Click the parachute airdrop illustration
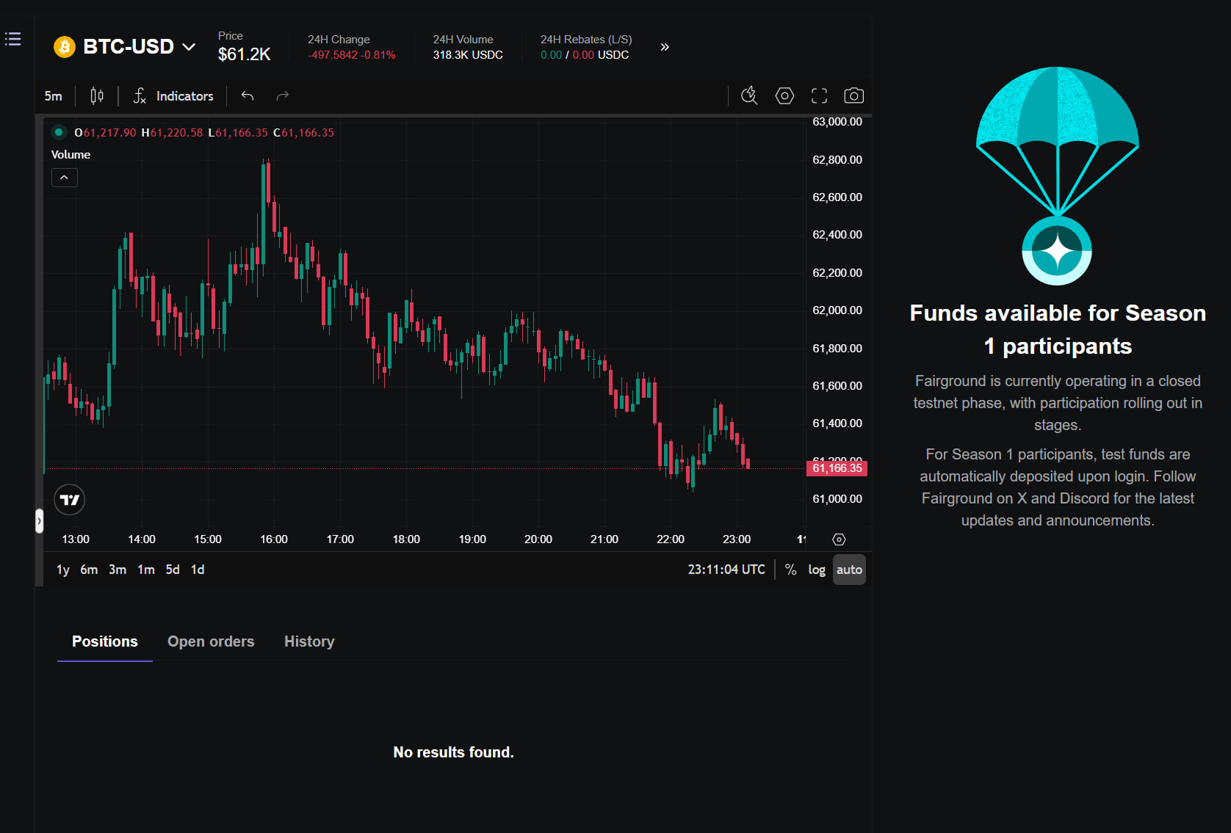The image size is (1231, 833). tap(1058, 176)
